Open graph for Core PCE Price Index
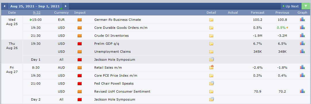311x104 pixels. [x=302, y=75]
